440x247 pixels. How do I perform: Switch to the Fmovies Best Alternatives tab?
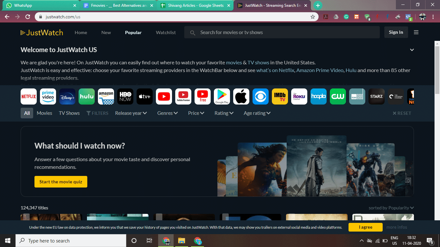click(x=118, y=5)
